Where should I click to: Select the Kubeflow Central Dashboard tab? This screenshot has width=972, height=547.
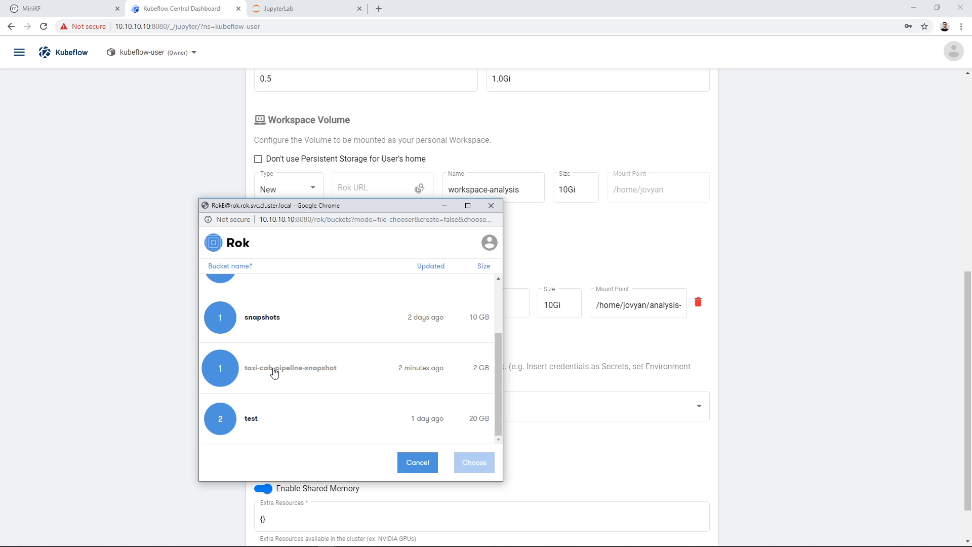tap(185, 9)
